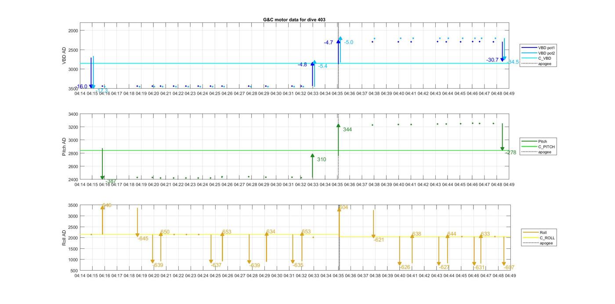Click the "04:33" tick label under the Pitch plot
Image resolution: width=615 pixels, height=304 pixels.
click(313, 185)
